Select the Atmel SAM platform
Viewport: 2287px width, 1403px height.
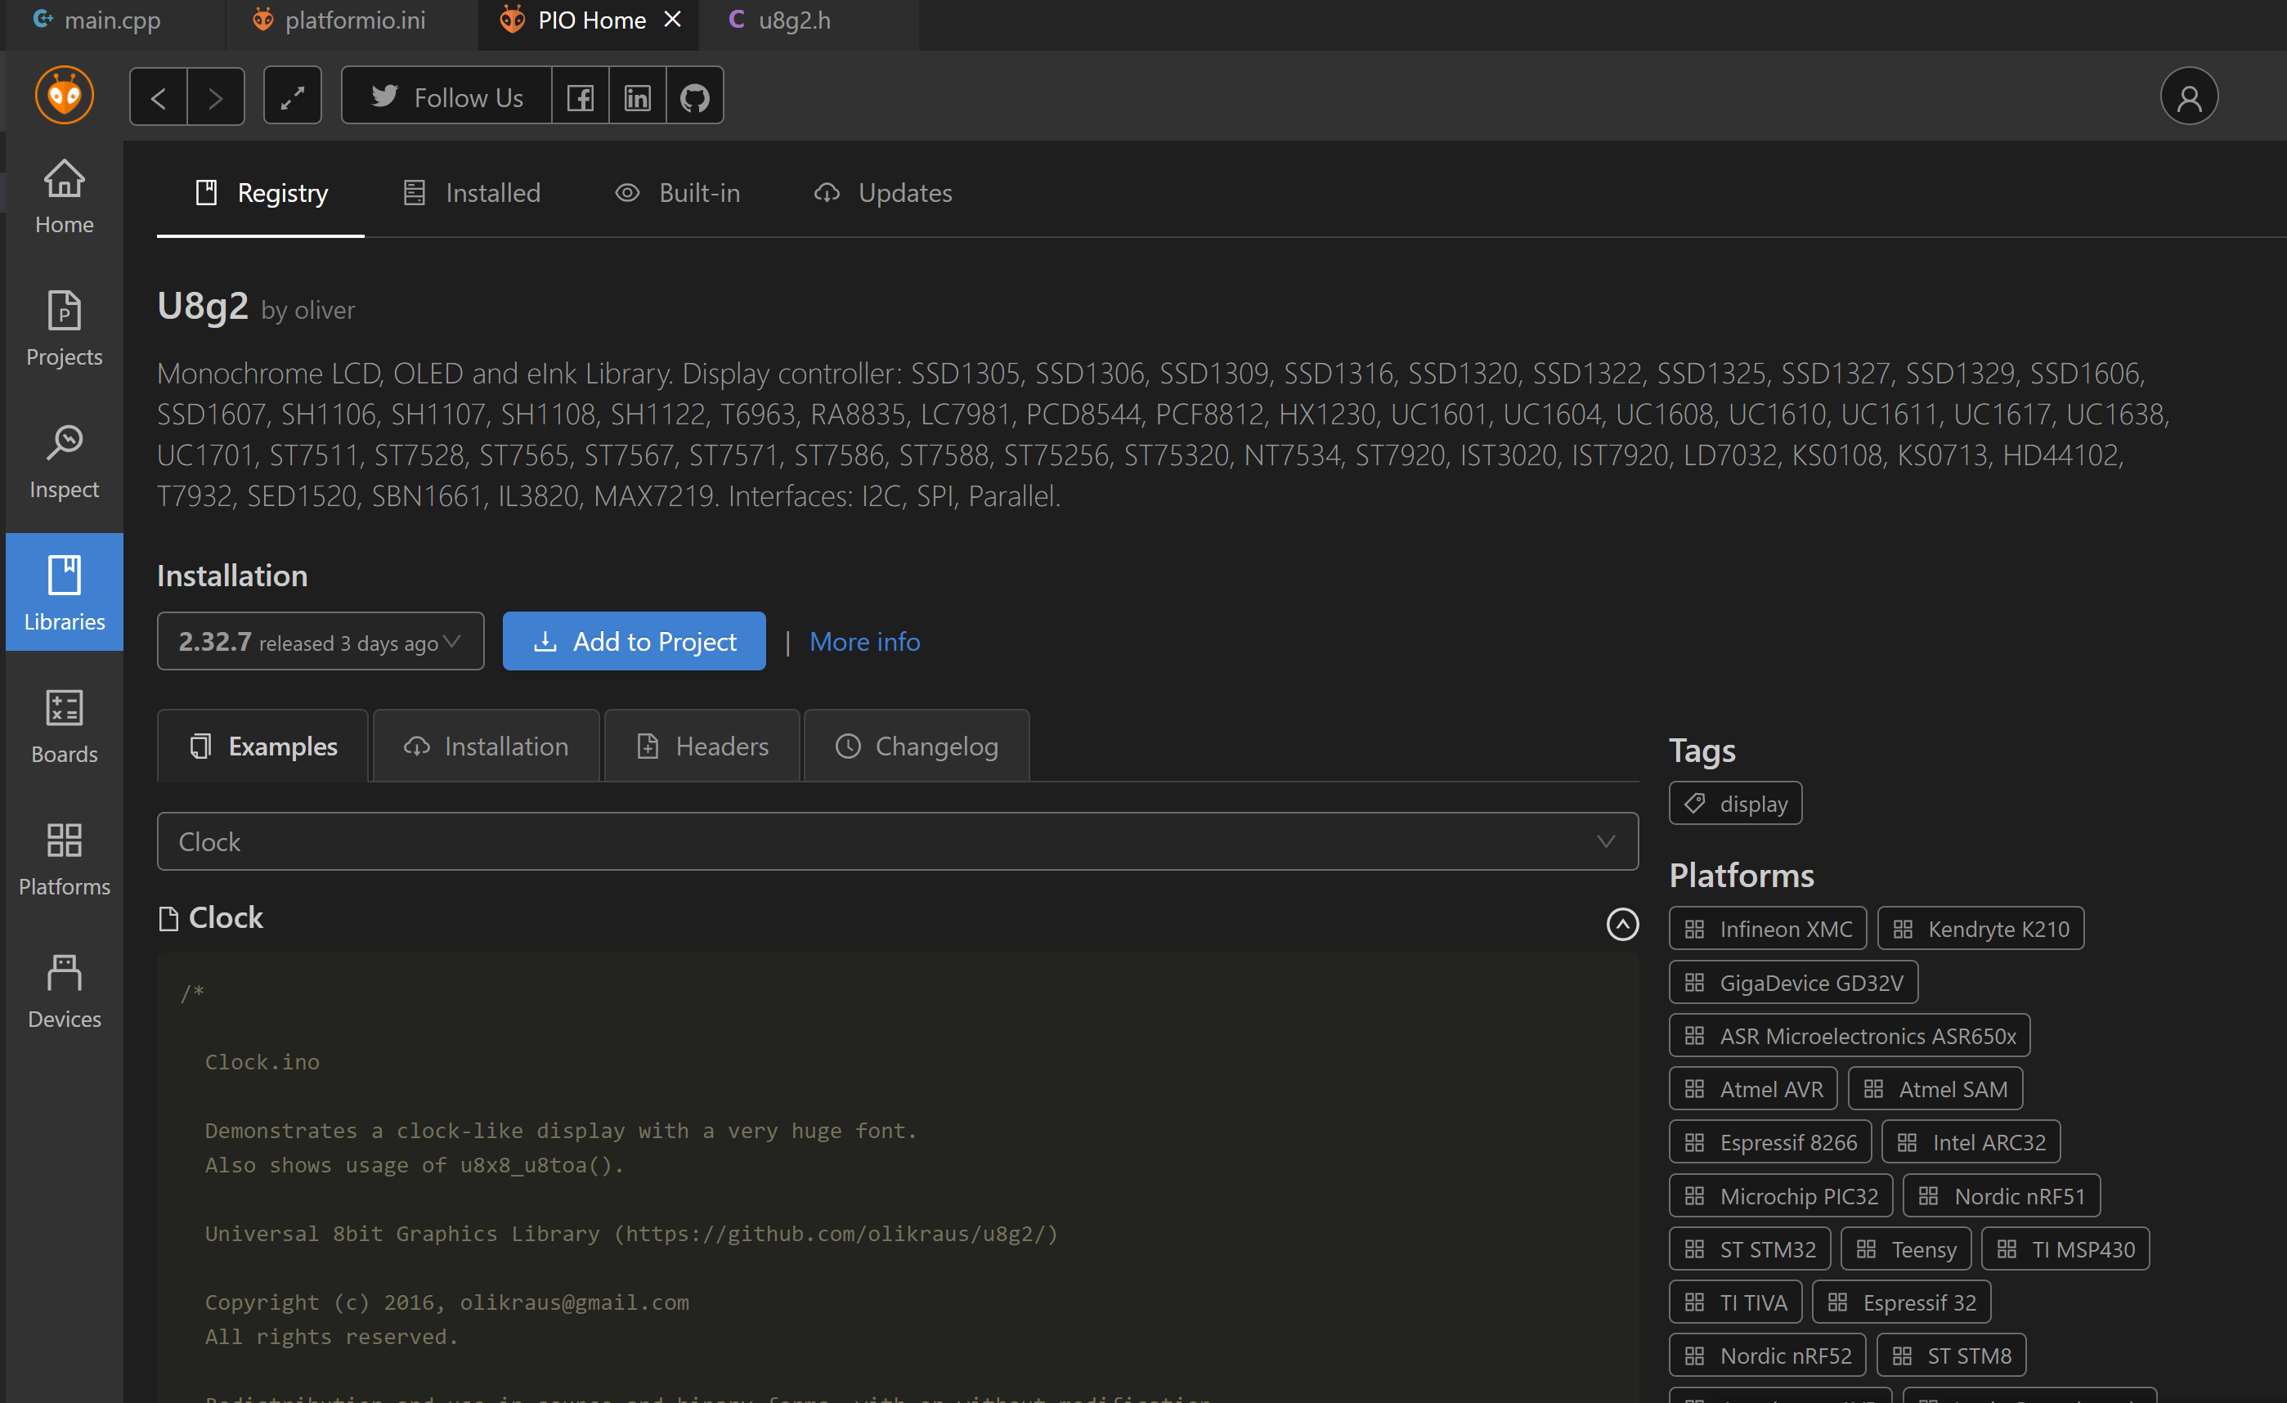click(x=1935, y=1089)
